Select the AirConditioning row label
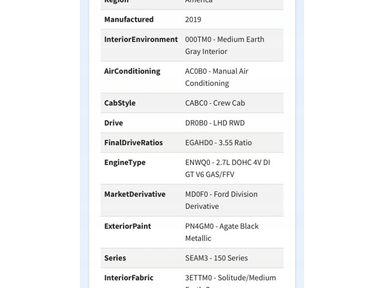Image resolution: width=384 pixels, height=288 pixels. click(x=132, y=71)
